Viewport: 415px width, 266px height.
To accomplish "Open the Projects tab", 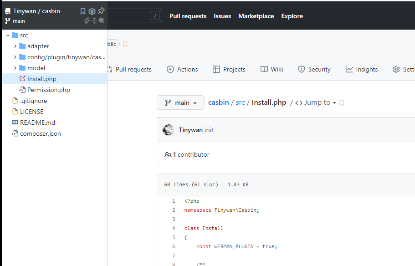I will pyautogui.click(x=229, y=69).
